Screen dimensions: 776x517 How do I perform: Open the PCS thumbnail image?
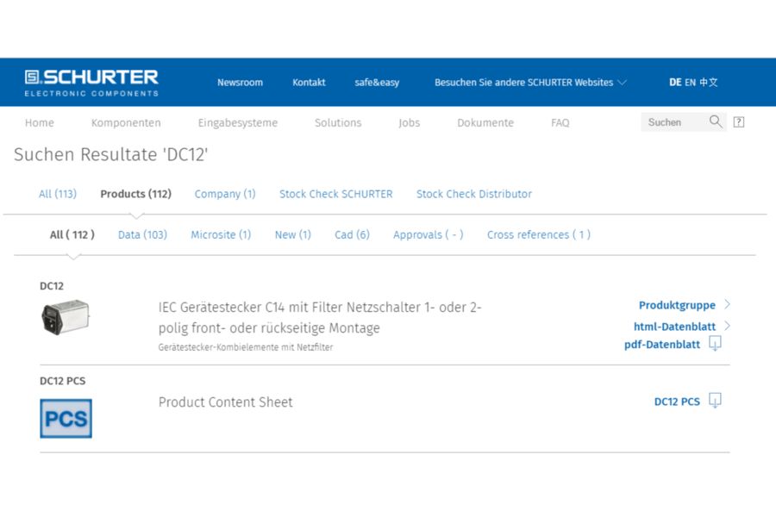coord(66,419)
